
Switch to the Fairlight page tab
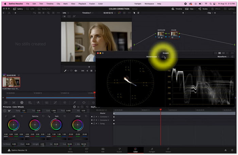click(x=152, y=150)
